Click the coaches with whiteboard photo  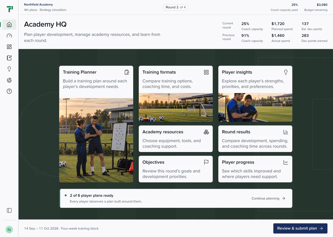click(x=96, y=140)
